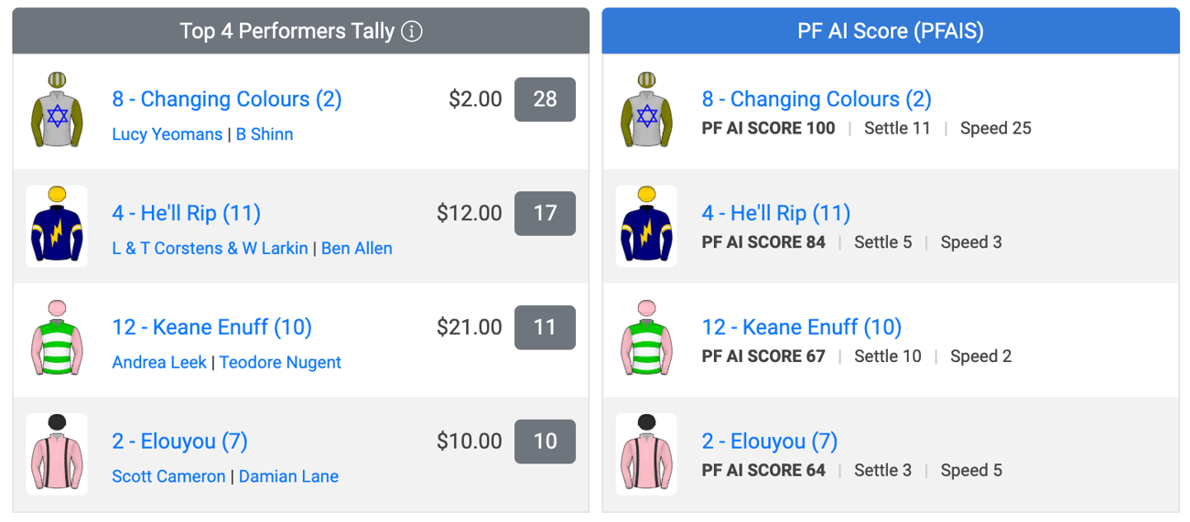
Task: Click the info icon beside Top 4 Performers Tally
Action: point(412,31)
